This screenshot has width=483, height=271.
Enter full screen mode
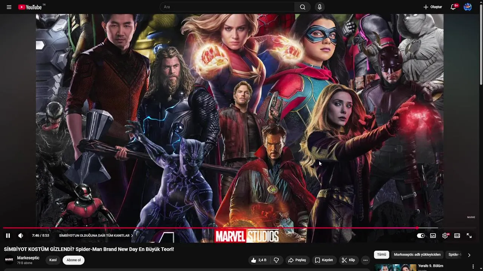tap(469, 236)
